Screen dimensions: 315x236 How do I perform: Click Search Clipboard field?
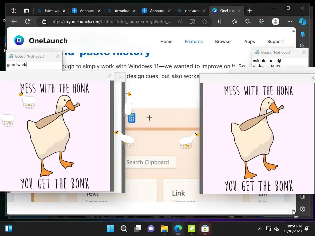point(150,162)
